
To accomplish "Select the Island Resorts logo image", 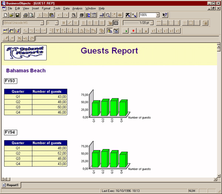I will pyautogui.click(x=26, y=53).
